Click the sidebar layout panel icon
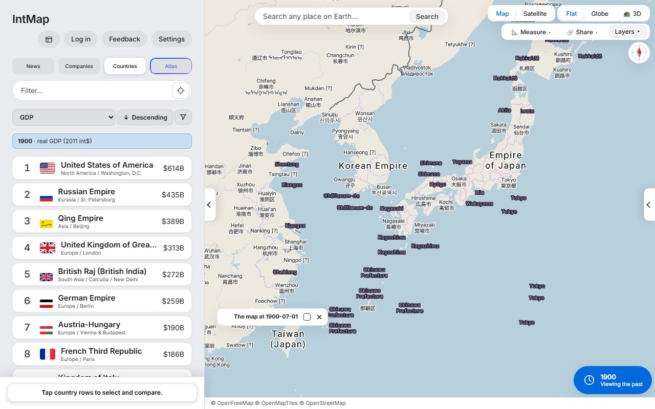Image resolution: width=655 pixels, height=409 pixels. pos(49,39)
